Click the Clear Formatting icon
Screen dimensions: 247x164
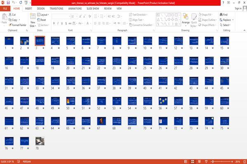90,16
